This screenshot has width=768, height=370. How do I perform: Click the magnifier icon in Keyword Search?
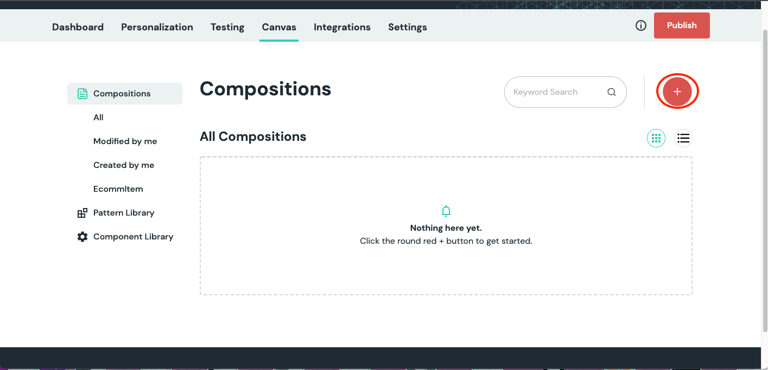click(612, 92)
